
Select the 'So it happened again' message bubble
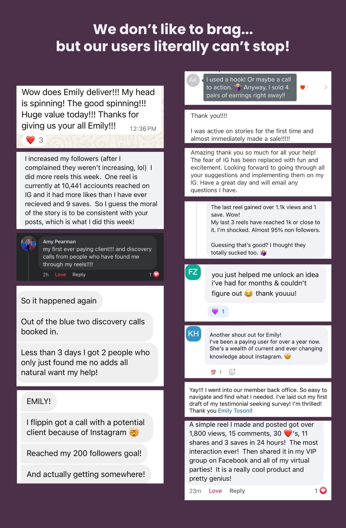pos(59,301)
